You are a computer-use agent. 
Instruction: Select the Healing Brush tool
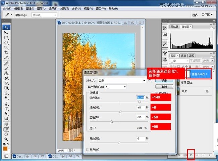[6, 64]
